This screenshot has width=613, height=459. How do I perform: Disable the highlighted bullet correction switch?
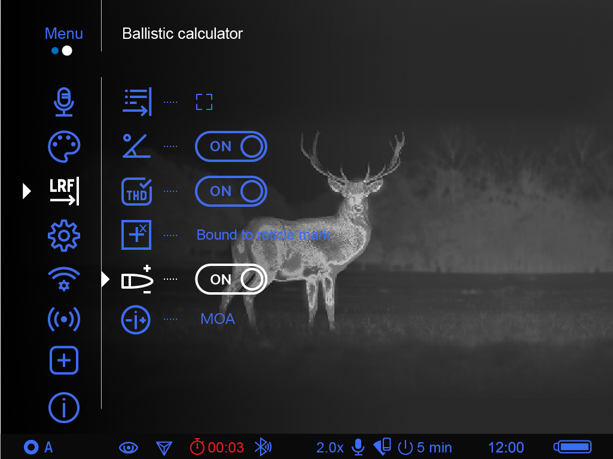tap(231, 279)
